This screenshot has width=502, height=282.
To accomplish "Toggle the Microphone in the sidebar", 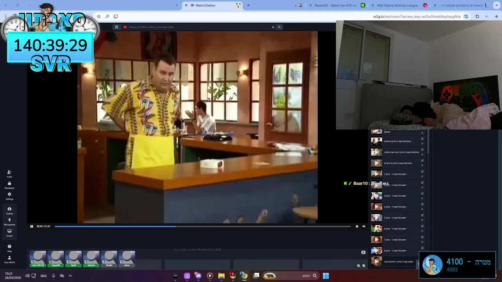I will (x=9, y=222).
